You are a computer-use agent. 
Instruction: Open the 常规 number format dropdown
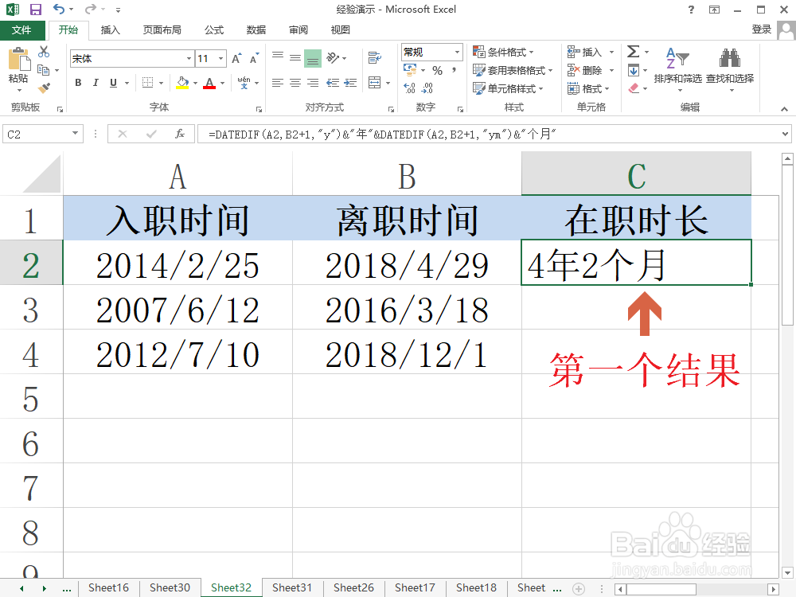coord(457,52)
